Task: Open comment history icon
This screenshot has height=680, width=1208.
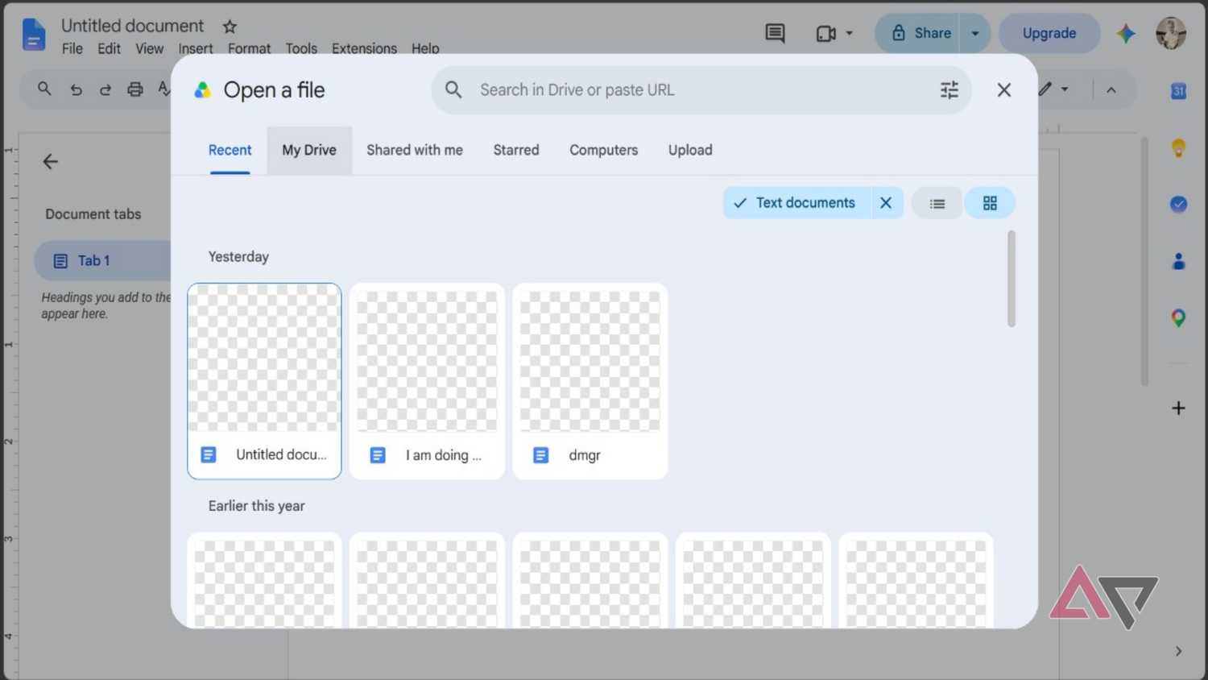Action: [775, 33]
